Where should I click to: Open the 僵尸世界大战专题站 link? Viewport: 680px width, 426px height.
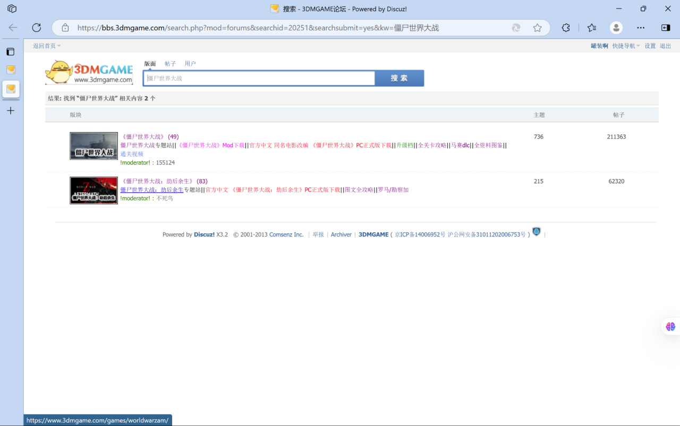point(146,146)
